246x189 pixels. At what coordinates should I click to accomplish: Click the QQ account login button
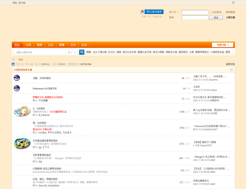(152, 12)
